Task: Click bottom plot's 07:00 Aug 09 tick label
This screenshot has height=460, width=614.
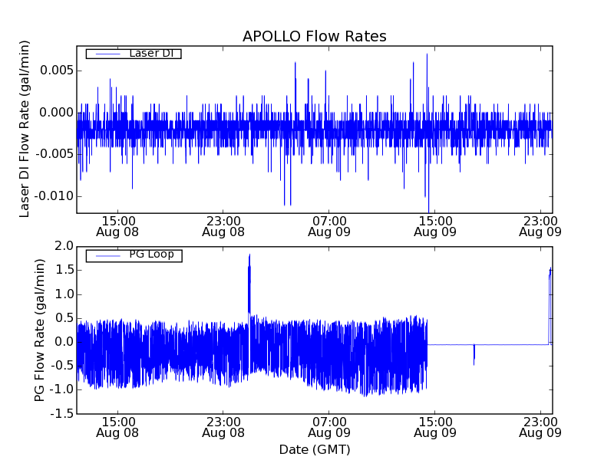Action: [329, 428]
